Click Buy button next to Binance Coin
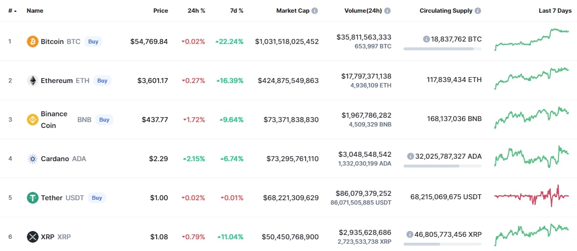 point(105,120)
